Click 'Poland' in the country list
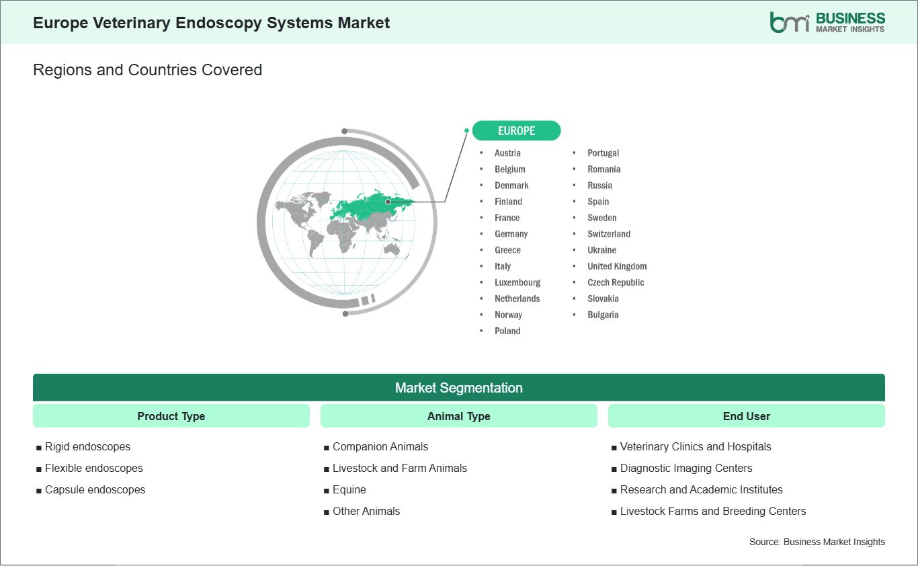Screen dimensions: 918x566 click(507, 331)
